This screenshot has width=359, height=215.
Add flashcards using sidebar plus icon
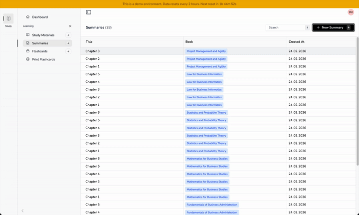[68, 51]
